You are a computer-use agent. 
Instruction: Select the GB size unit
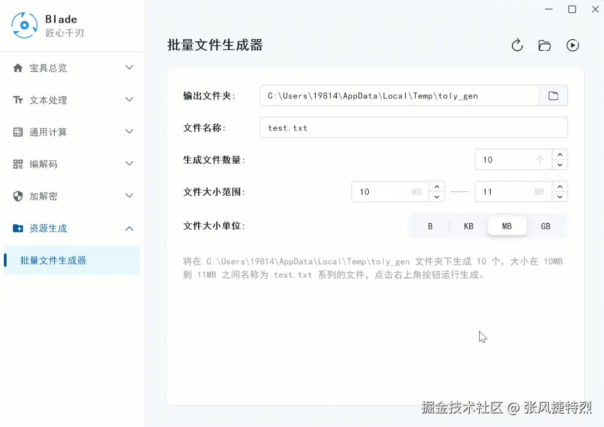click(x=545, y=226)
